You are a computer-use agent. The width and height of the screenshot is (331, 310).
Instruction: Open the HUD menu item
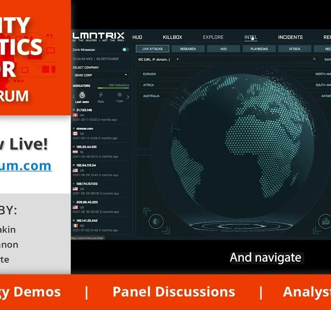click(137, 37)
